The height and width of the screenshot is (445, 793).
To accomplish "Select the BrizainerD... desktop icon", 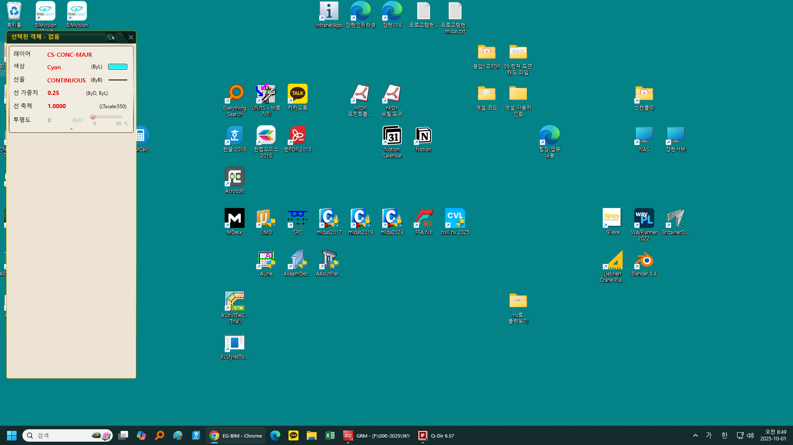I will 675,222.
